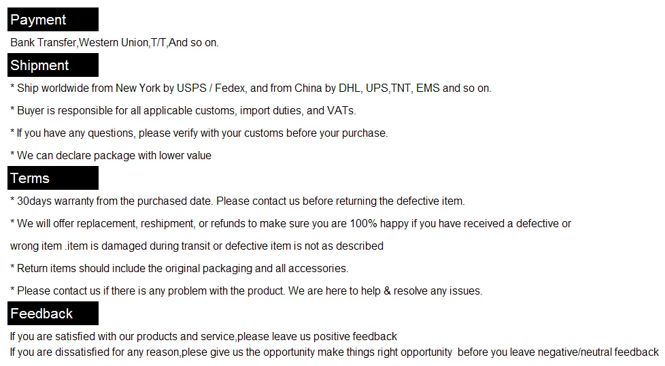The width and height of the screenshot is (665, 366).
Task: Click the Ship worldwide from New York line
Action: [x=250, y=88]
